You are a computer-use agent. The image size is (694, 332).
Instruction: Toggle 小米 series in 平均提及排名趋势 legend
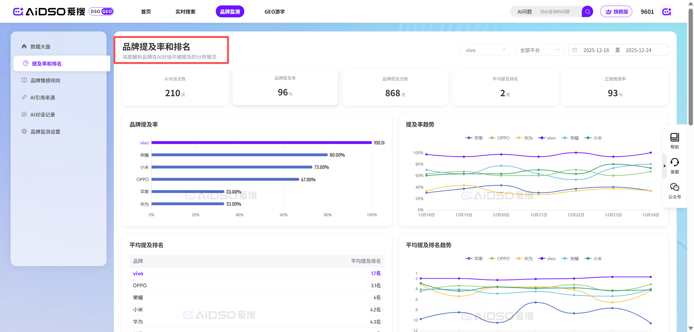pos(593,259)
